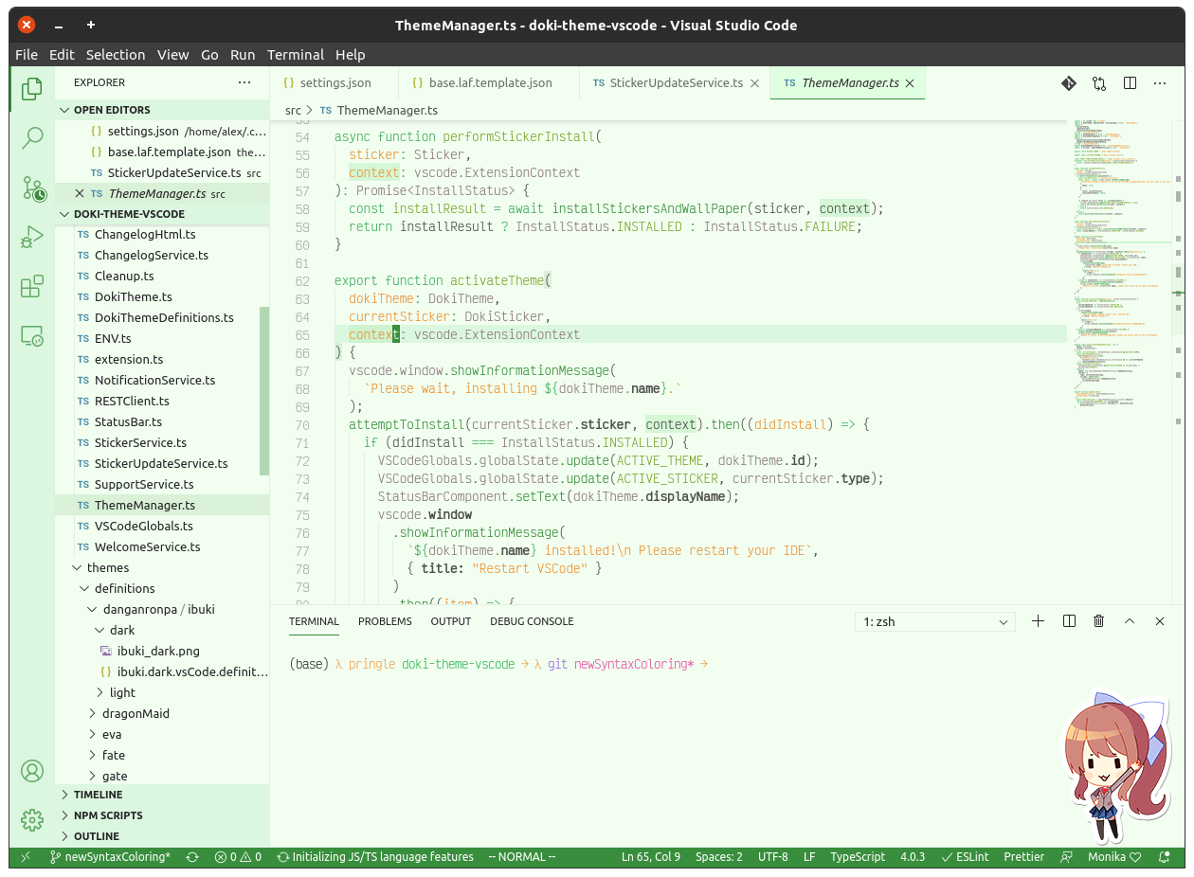
Task: Click the open changes git icon
Action: (x=1068, y=83)
